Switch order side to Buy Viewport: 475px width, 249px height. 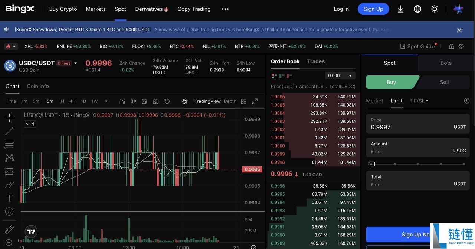pos(392,82)
